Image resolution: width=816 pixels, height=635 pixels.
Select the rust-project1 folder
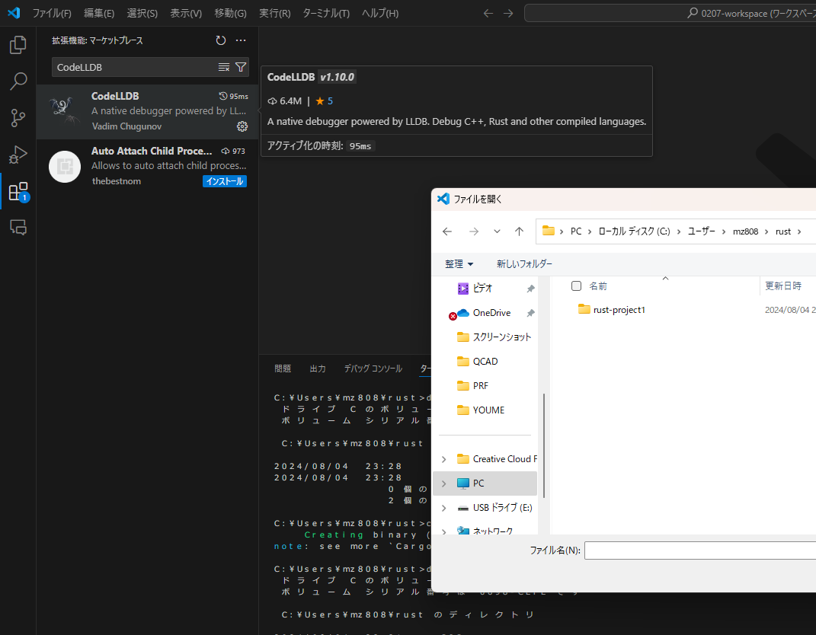tap(619, 310)
